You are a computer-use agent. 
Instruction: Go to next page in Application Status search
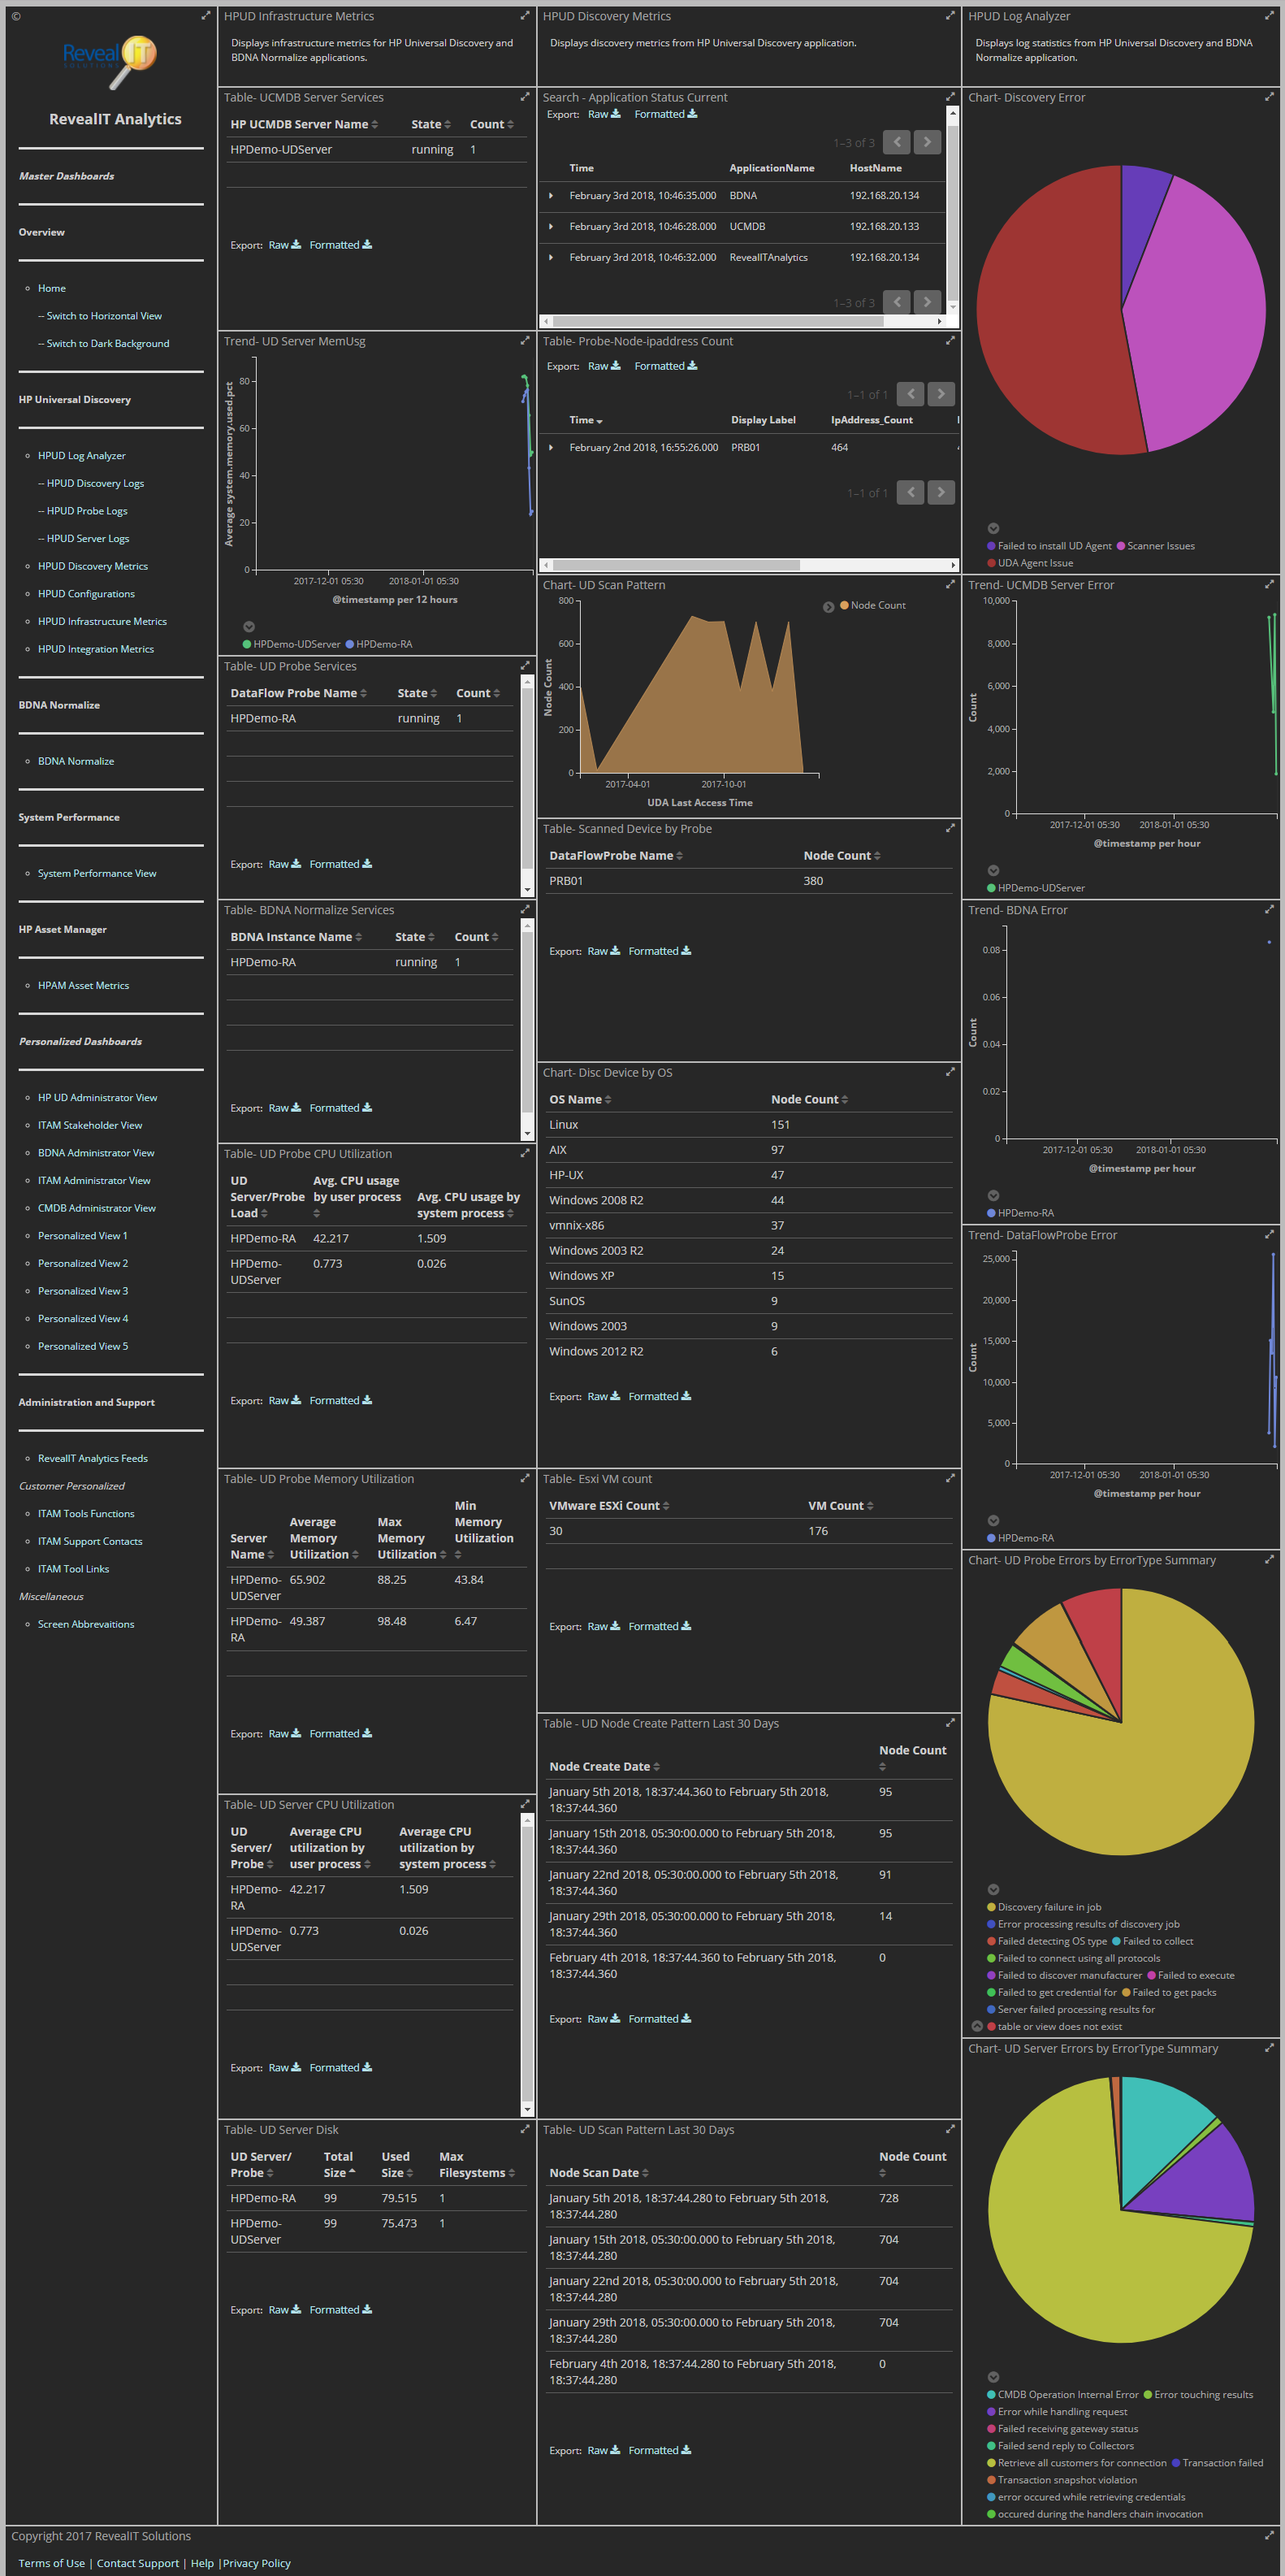click(x=928, y=142)
